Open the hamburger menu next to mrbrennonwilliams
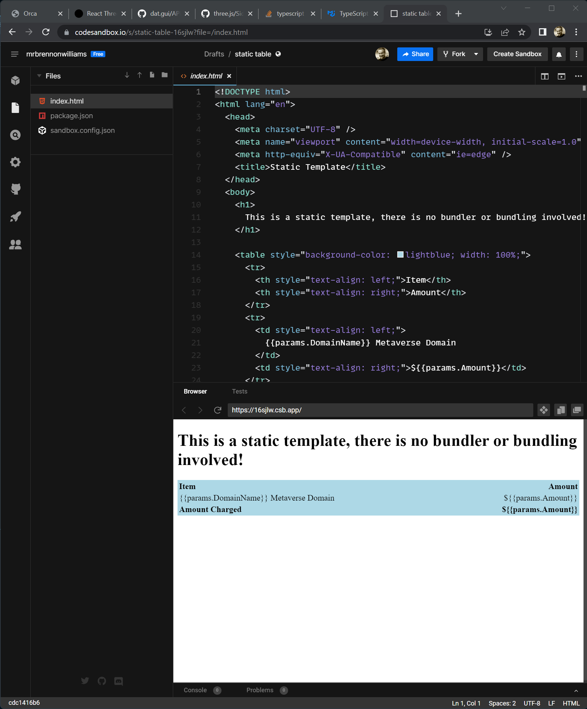The width and height of the screenshot is (587, 709). pos(14,54)
